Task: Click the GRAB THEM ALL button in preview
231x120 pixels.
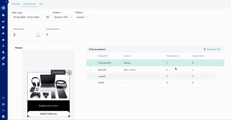Action: pyautogui.click(x=49, y=114)
